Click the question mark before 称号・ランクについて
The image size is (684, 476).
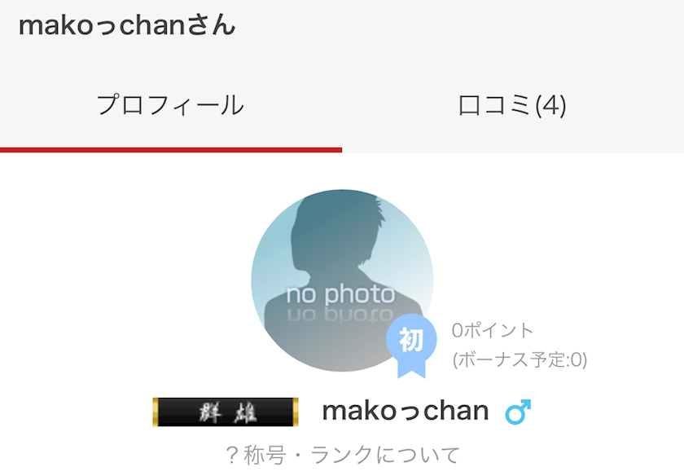pyautogui.click(x=231, y=455)
